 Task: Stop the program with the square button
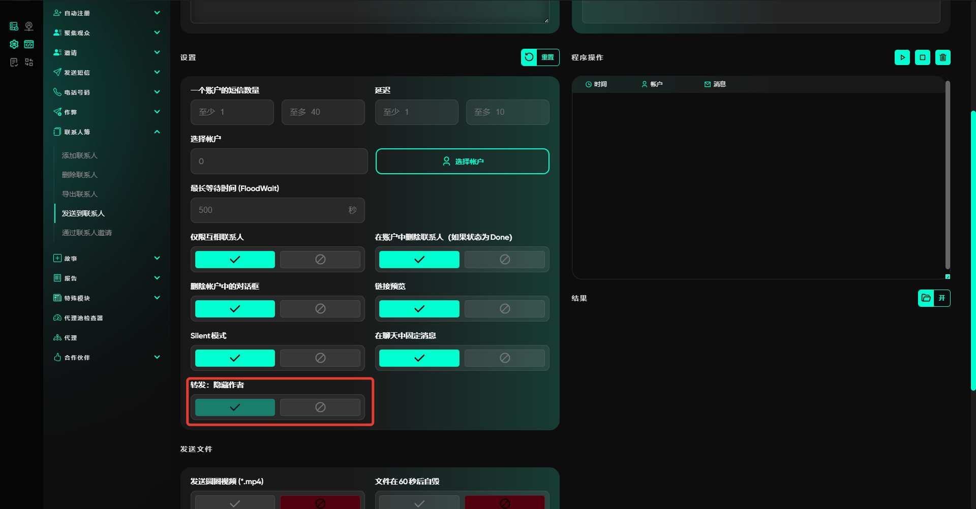point(922,57)
